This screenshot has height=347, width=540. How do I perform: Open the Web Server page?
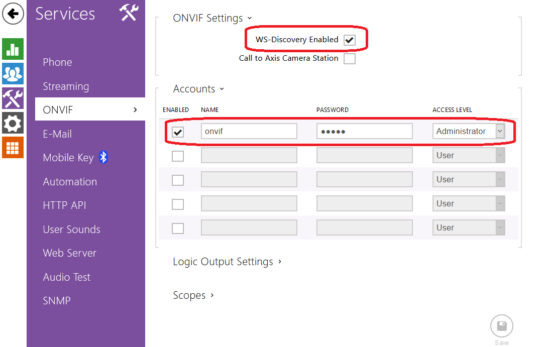(69, 253)
